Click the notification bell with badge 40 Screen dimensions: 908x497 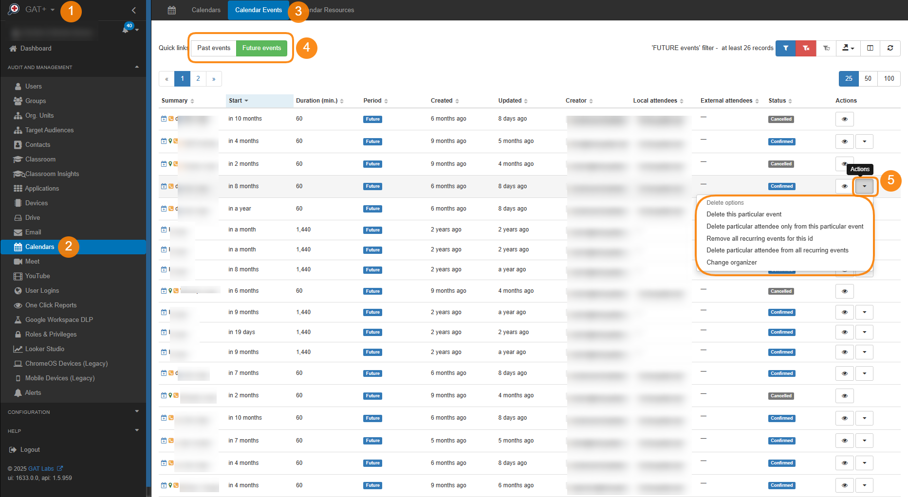click(126, 30)
